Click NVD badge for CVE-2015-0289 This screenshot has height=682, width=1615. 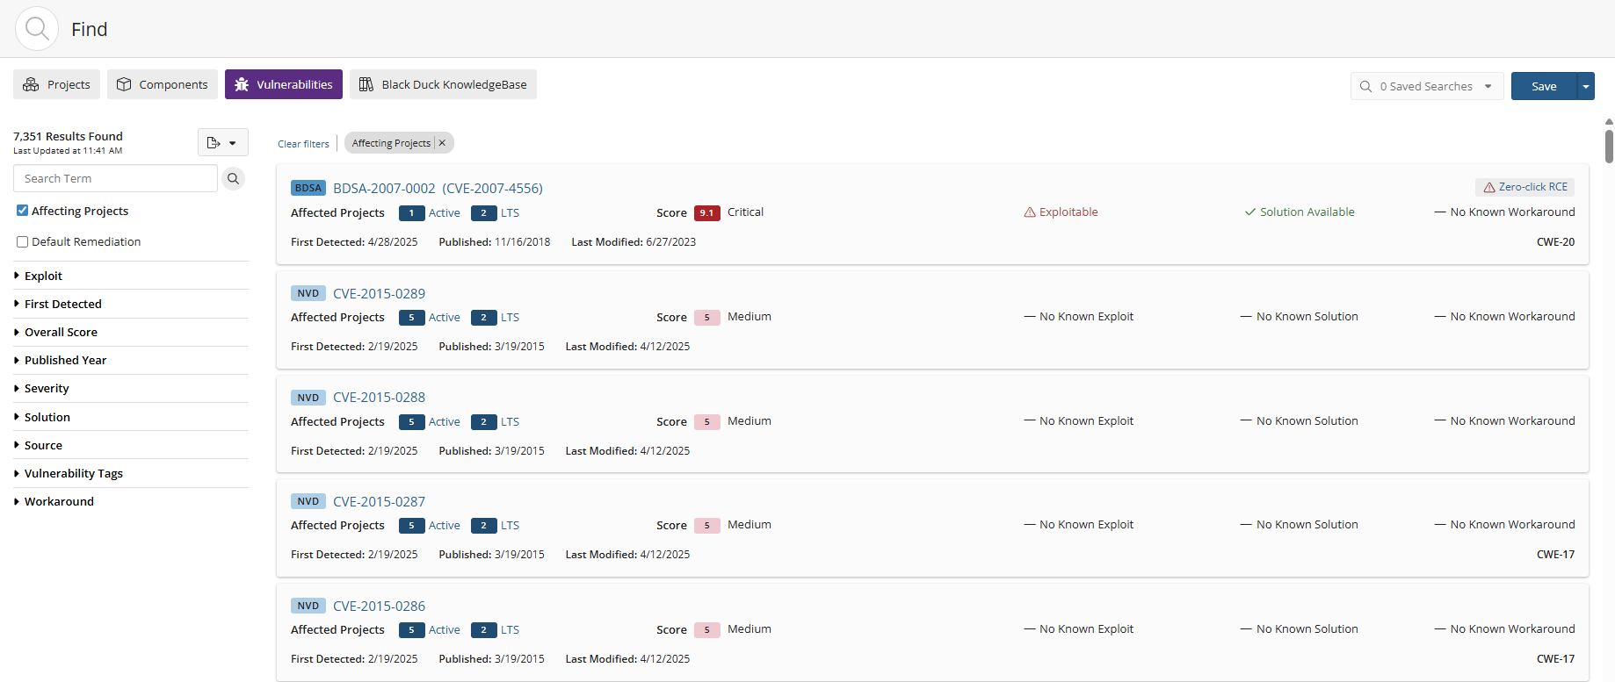click(x=308, y=293)
